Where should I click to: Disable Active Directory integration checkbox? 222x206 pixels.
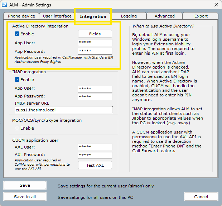point(17,34)
